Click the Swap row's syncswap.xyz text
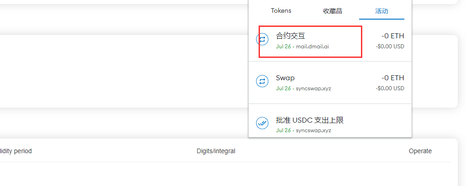Viewport: 466px width, 186px height. tap(313, 88)
